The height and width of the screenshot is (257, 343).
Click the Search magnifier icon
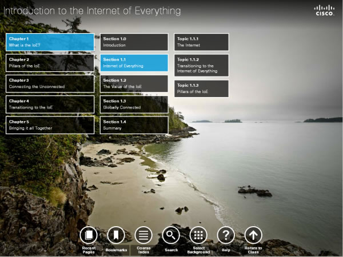coord(171,235)
